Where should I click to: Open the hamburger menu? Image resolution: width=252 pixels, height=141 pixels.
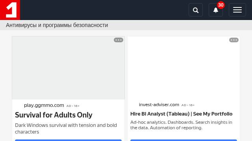point(237,10)
